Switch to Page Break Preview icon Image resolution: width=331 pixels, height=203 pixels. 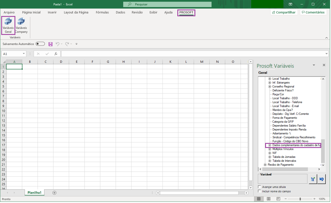[278, 199]
